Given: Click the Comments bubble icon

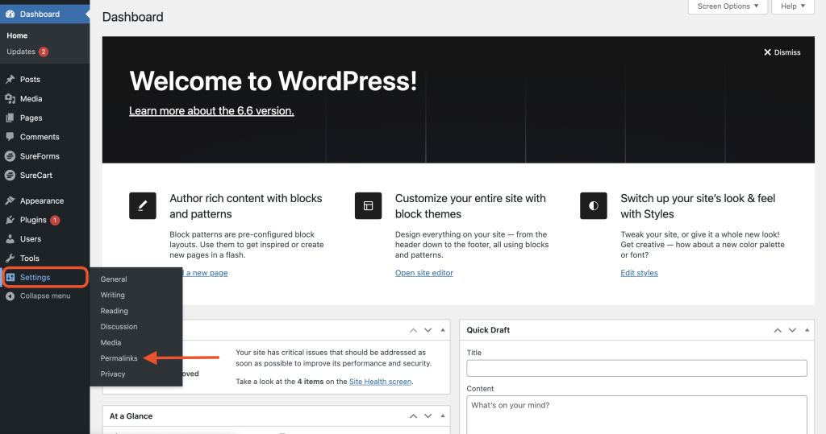Looking at the screenshot, I should point(10,137).
